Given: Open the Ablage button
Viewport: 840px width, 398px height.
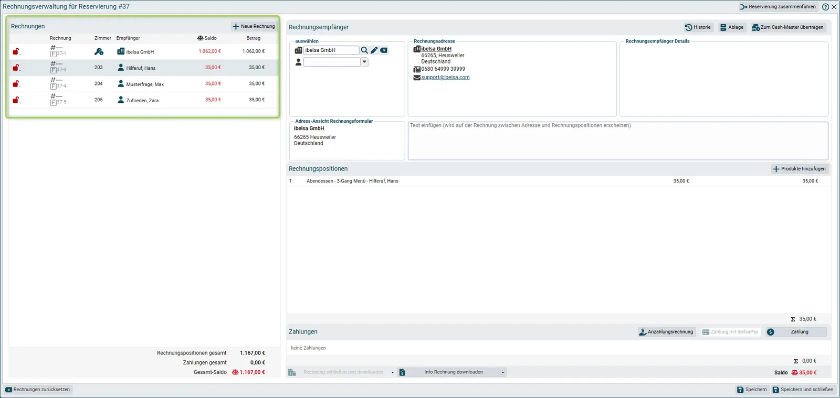Looking at the screenshot, I should click(x=732, y=27).
